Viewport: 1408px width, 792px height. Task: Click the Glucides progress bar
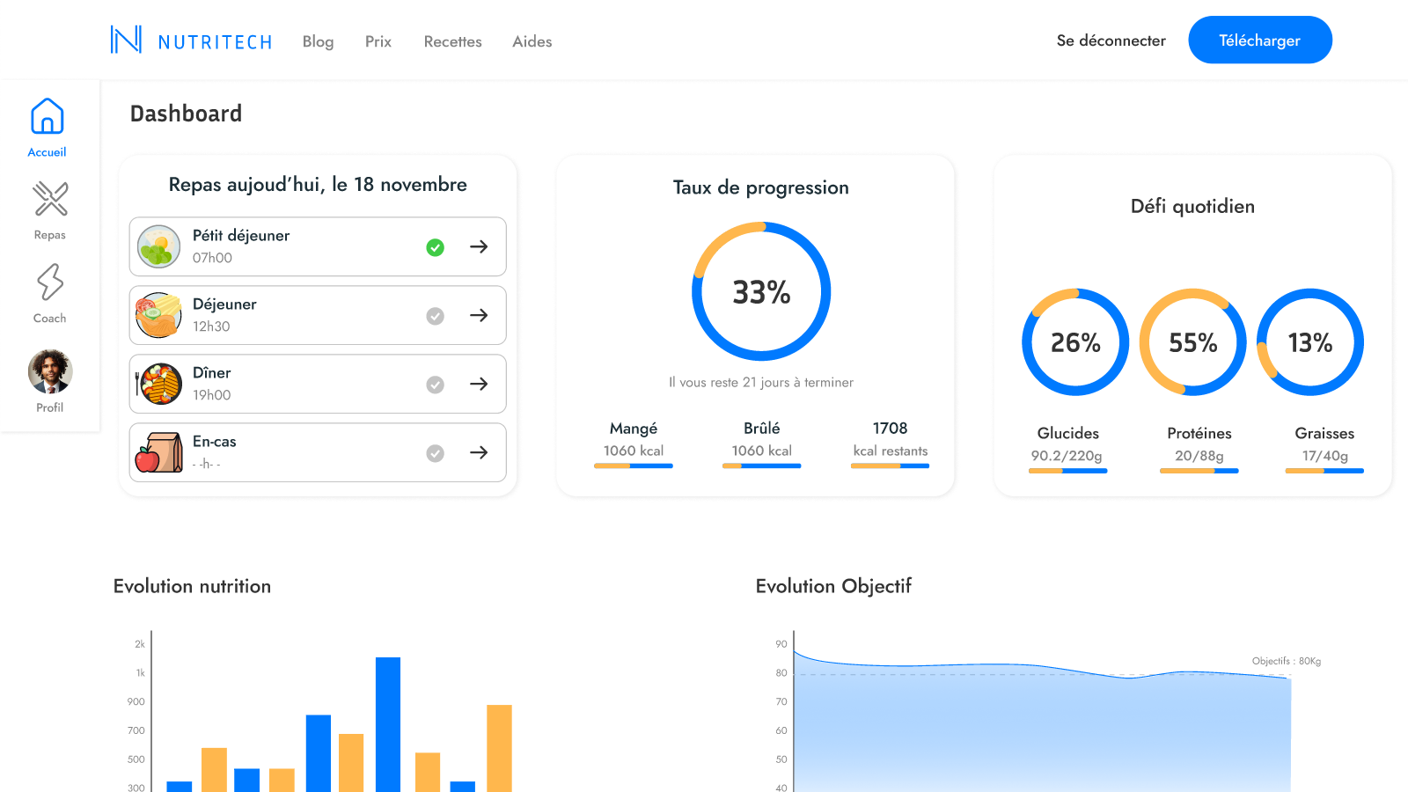click(1067, 471)
